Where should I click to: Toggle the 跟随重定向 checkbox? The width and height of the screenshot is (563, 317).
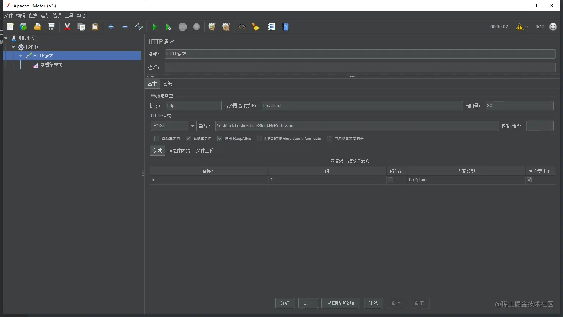point(188,139)
